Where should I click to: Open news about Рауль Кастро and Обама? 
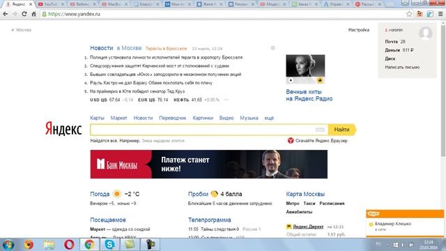(x=151, y=83)
